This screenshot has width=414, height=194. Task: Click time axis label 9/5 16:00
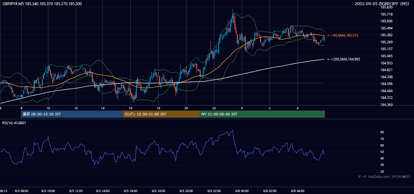tap(131, 191)
